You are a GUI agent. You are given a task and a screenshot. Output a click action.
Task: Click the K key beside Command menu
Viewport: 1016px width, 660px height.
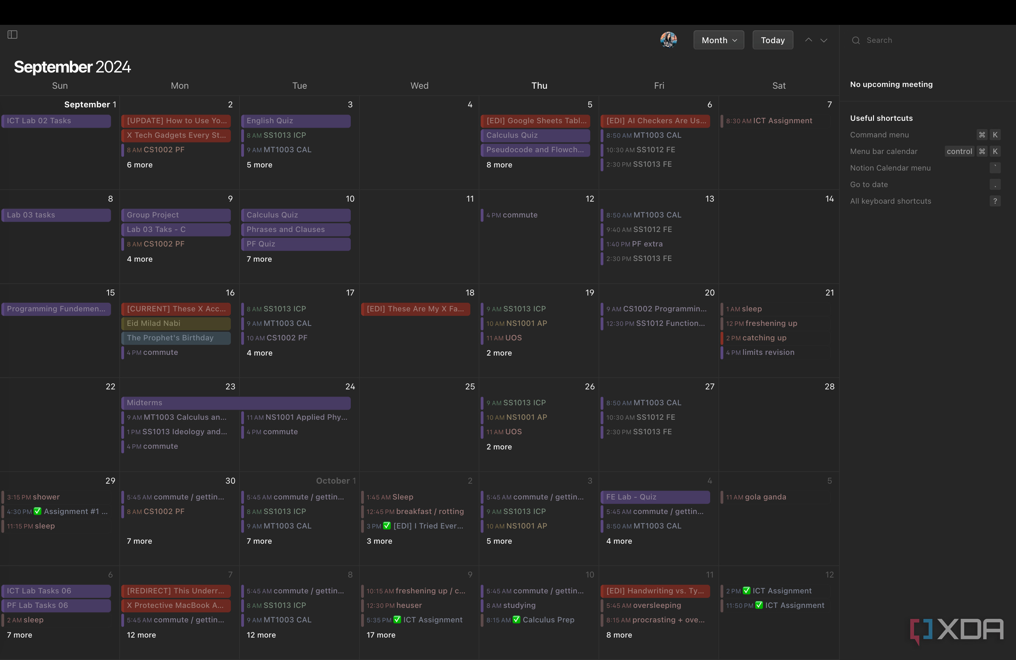995,135
